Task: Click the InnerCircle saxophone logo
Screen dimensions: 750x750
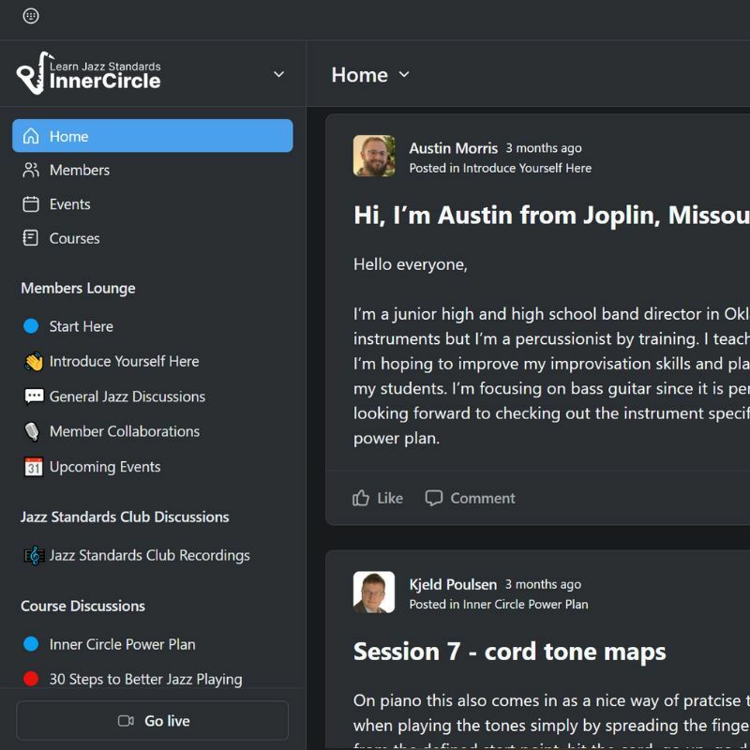Action: tap(31, 74)
